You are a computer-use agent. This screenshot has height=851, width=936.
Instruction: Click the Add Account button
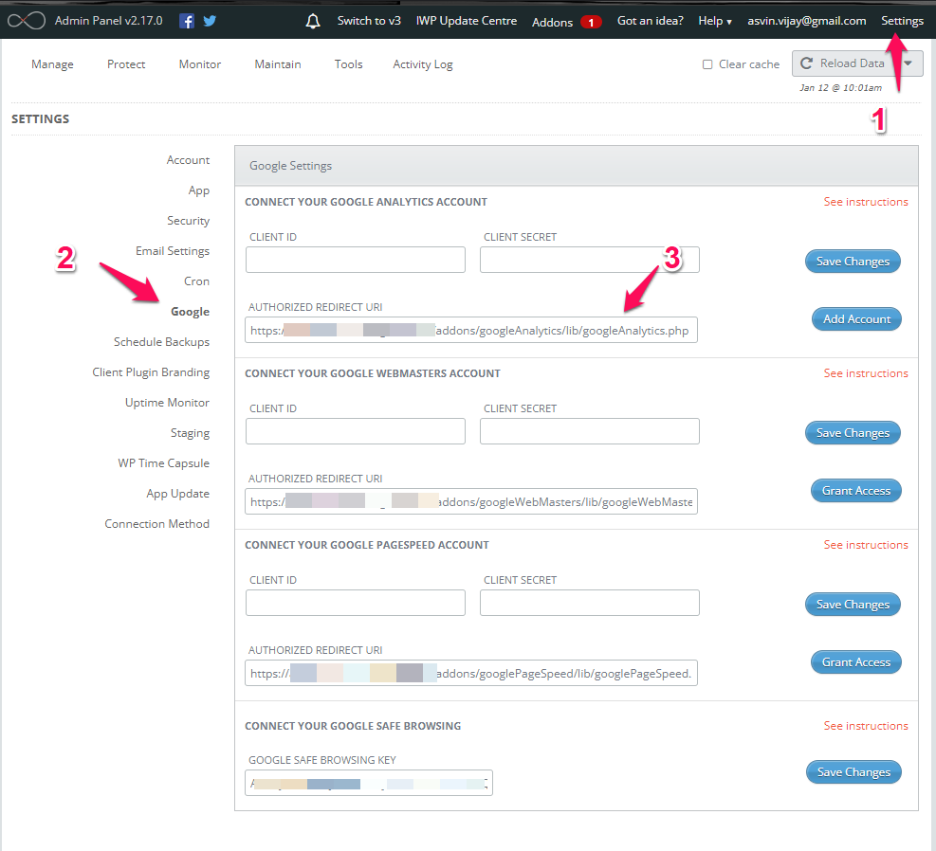point(856,319)
